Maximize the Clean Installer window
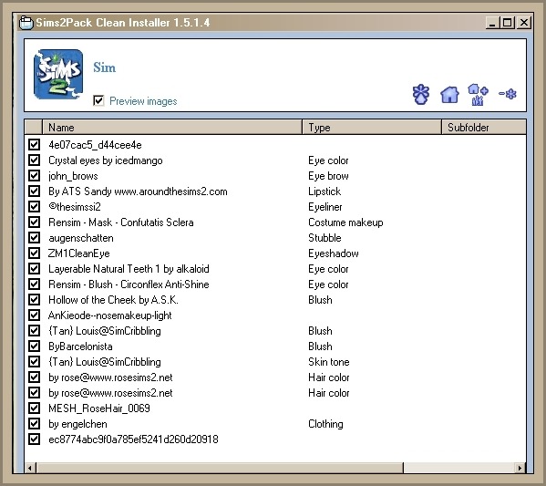Viewport: 546px width, 486px height. pos(507,23)
